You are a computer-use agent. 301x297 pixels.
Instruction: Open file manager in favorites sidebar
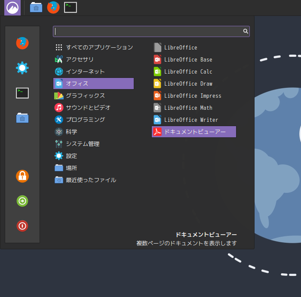point(22,118)
